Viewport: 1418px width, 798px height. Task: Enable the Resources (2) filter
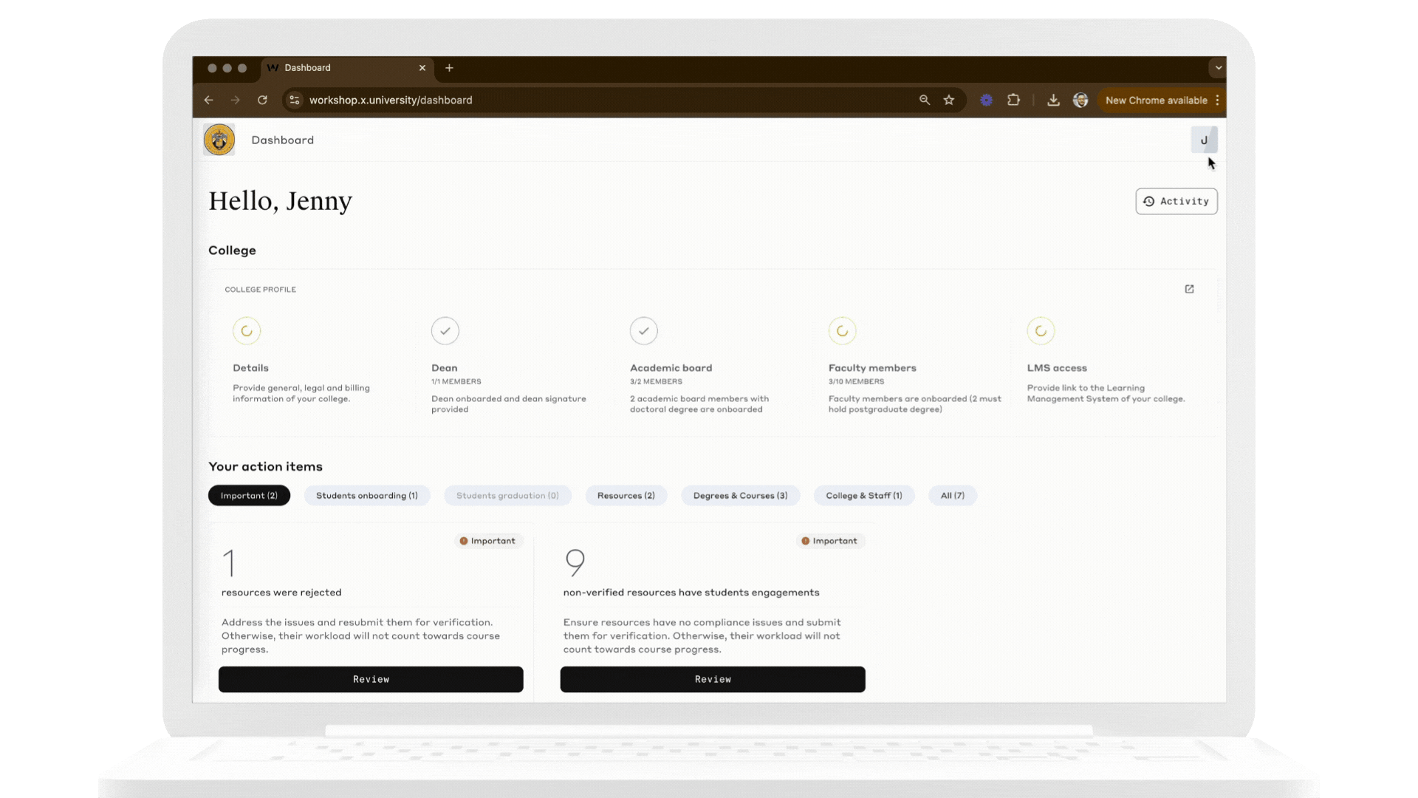coord(626,495)
